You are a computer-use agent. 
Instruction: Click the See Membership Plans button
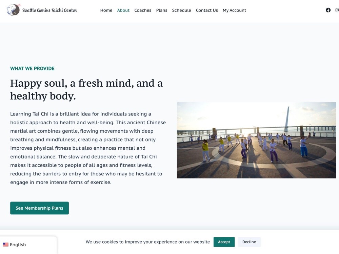39,208
